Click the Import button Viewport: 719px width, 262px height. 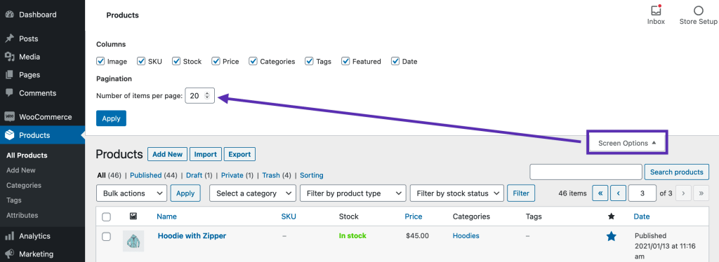[206, 154]
